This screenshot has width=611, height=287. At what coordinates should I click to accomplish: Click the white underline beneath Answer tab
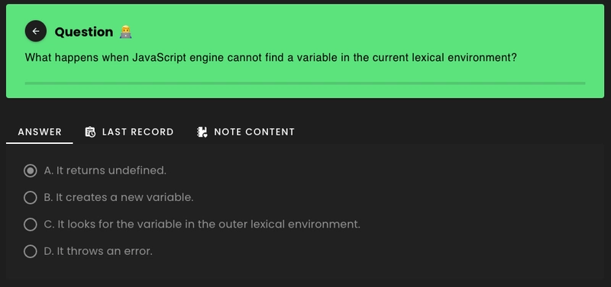pyautogui.click(x=40, y=143)
